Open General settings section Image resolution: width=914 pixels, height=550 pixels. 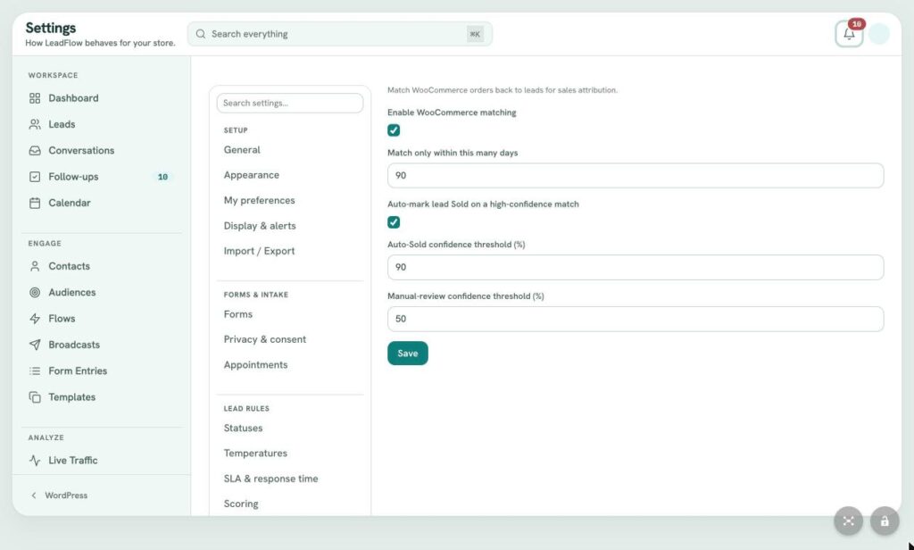click(x=242, y=150)
